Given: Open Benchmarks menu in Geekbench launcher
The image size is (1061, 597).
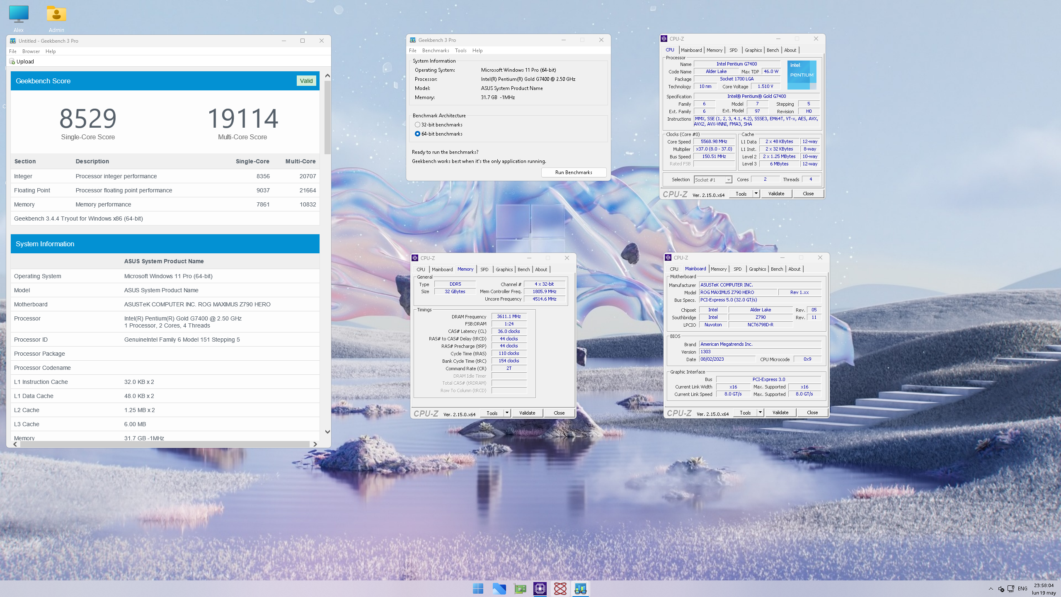Looking at the screenshot, I should [436, 51].
